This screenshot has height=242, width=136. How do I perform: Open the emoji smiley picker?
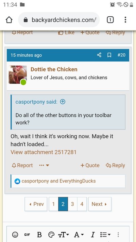coord(15,235)
